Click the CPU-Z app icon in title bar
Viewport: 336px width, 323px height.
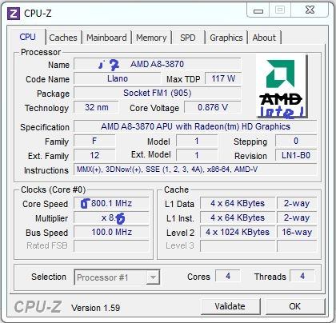tap(13, 14)
